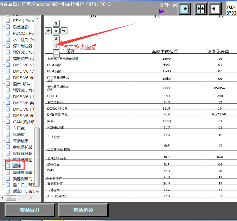Viewport: 237px width, 221px height.
Task: Click '车辆中的位置' column header
Action: tap(165, 52)
